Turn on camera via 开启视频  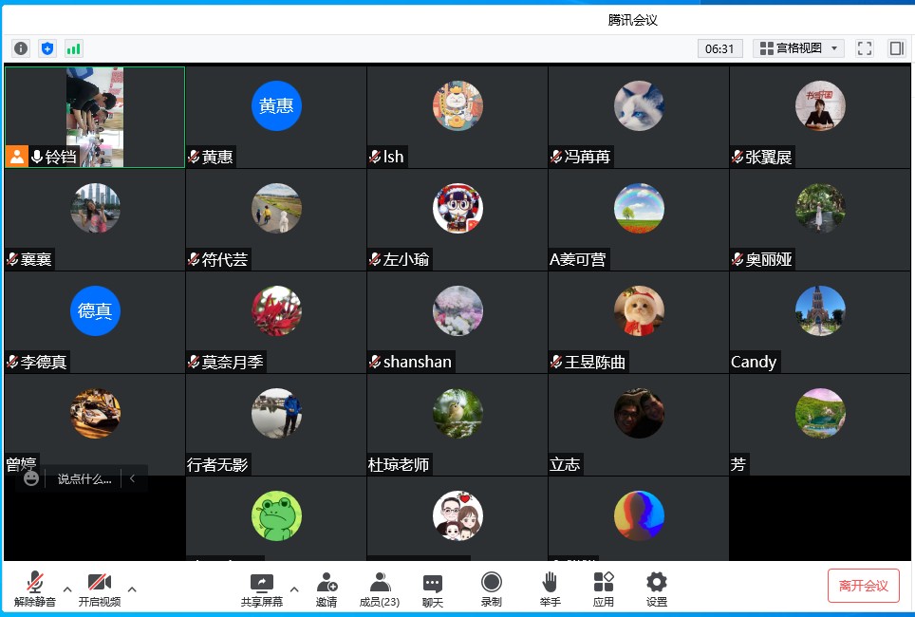[x=100, y=589]
